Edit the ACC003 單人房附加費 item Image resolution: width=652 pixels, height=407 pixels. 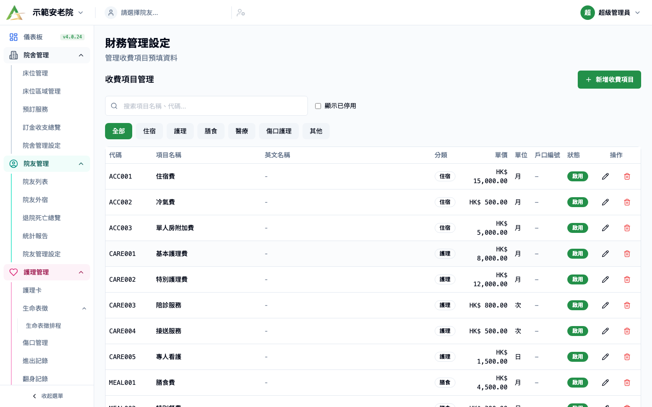tap(605, 228)
